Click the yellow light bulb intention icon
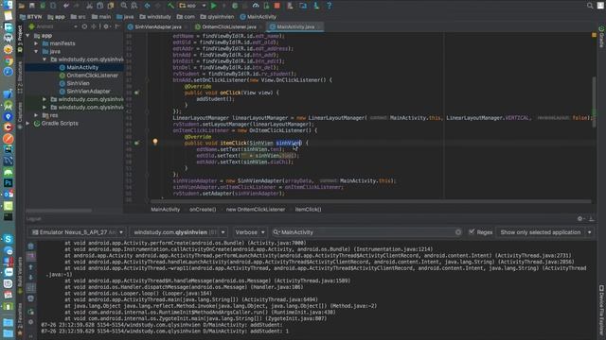Viewport: 606px width, 340px height. tap(155, 142)
